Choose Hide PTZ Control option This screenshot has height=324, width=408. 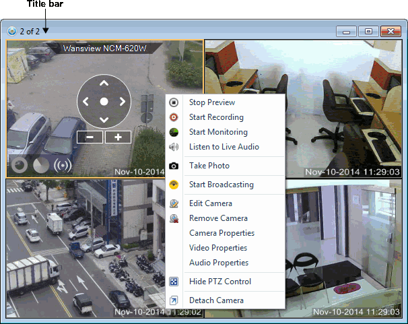point(219,282)
